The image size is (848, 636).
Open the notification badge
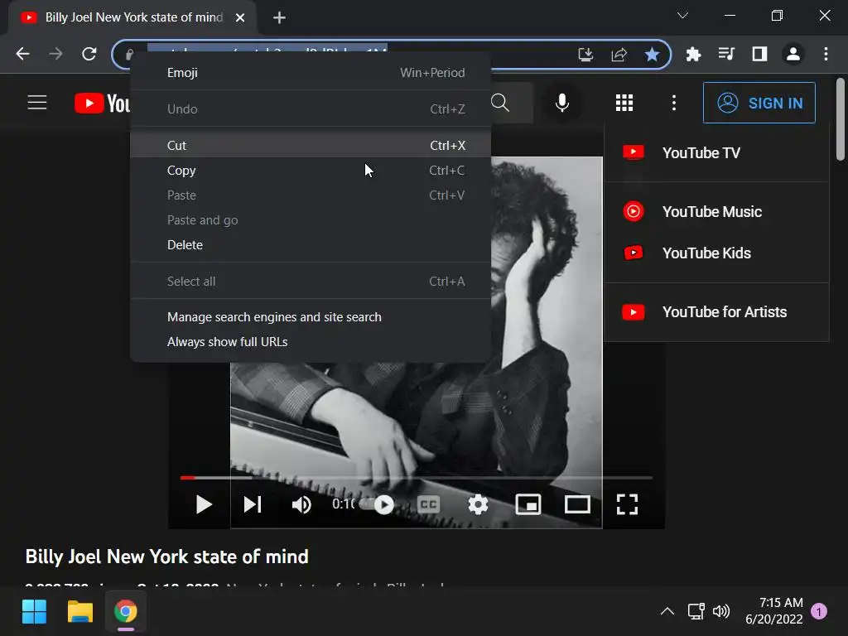(x=819, y=611)
